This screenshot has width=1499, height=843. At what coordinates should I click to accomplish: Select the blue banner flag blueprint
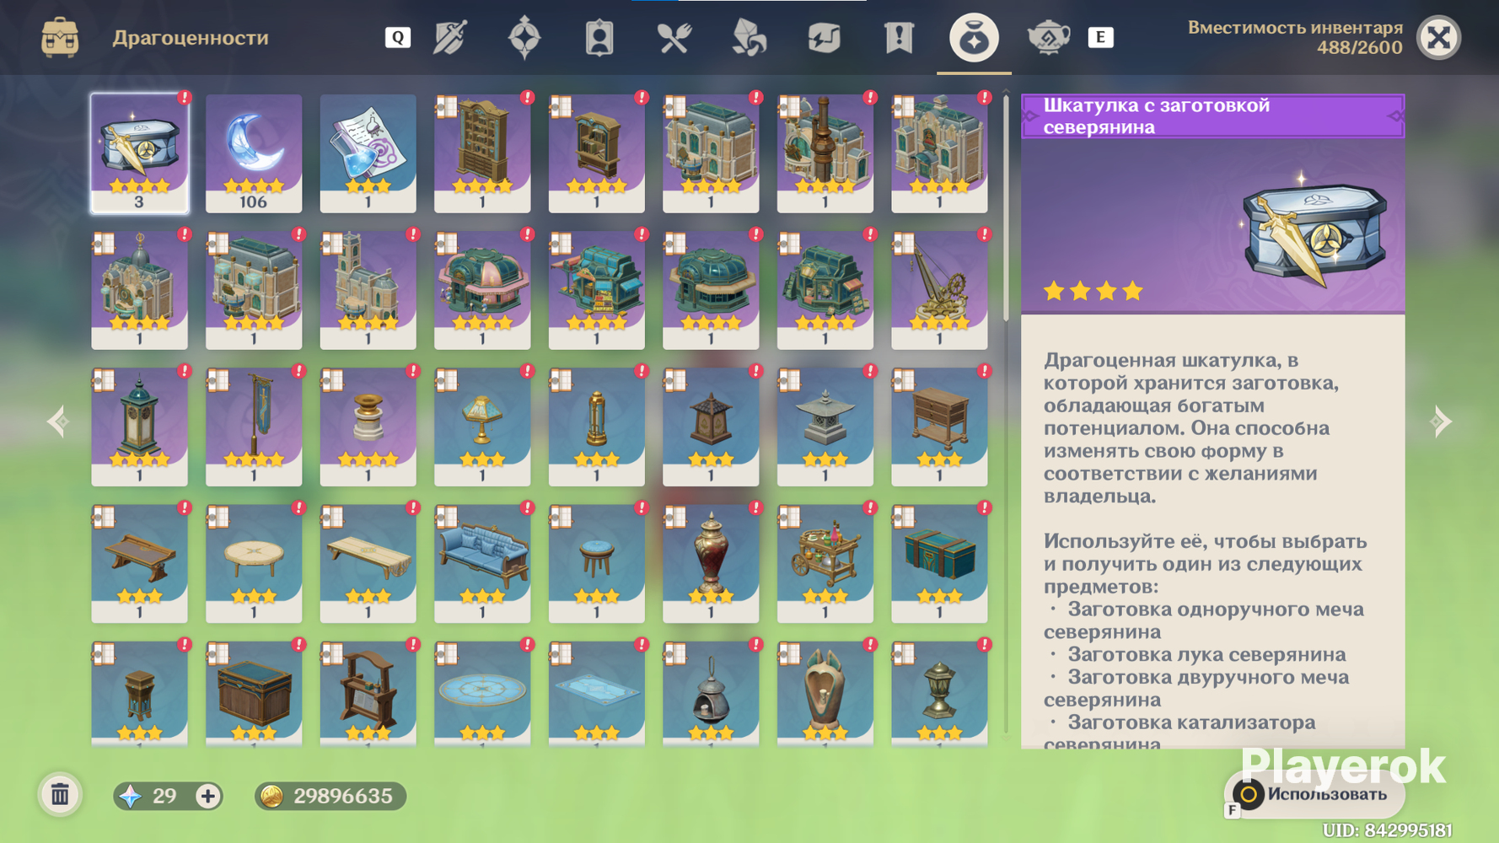tap(254, 427)
